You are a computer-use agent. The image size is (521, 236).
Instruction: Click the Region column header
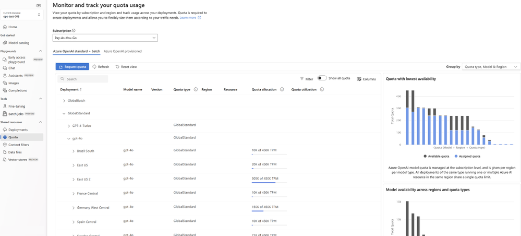click(207, 89)
